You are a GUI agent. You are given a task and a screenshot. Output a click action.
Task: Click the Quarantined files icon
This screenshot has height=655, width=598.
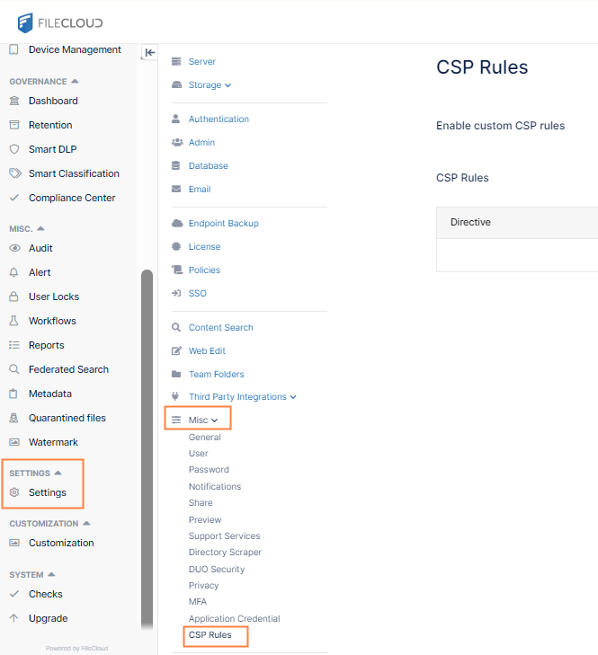click(x=13, y=418)
